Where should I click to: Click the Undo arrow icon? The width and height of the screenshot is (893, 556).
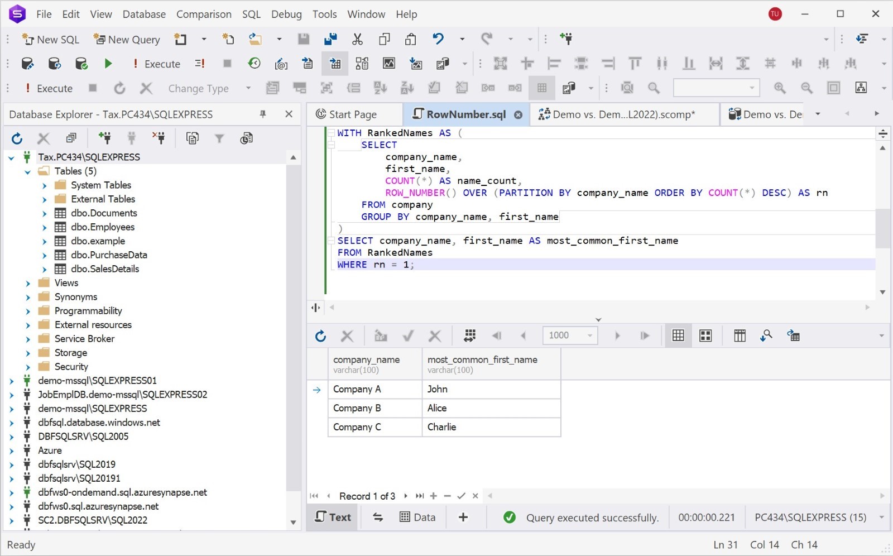(438, 39)
